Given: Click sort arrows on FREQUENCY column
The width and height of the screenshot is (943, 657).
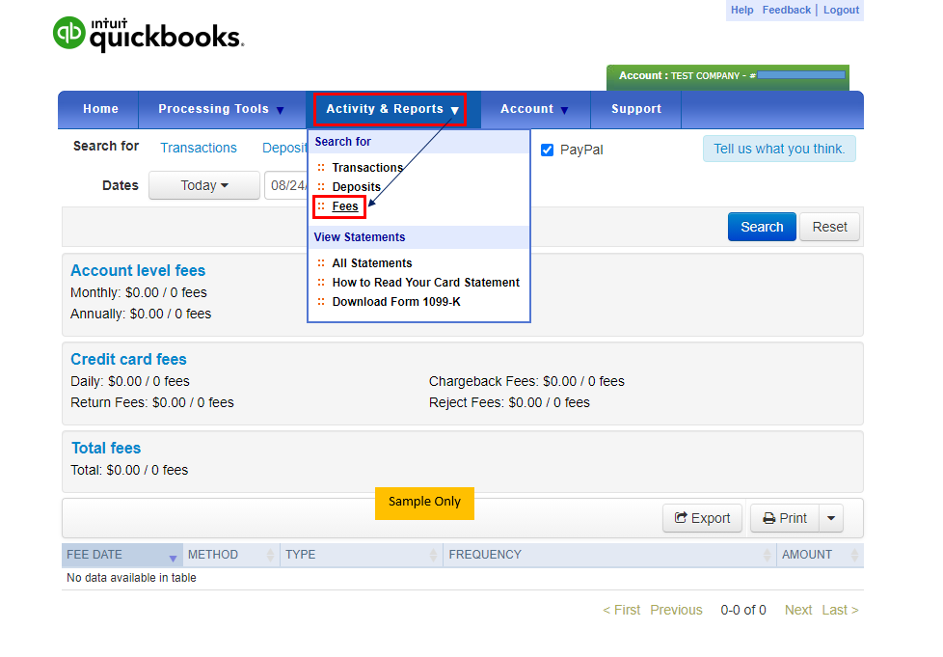Looking at the screenshot, I should click(x=767, y=555).
